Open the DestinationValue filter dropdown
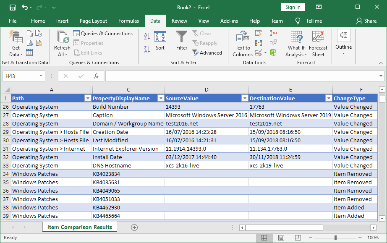 (329, 99)
